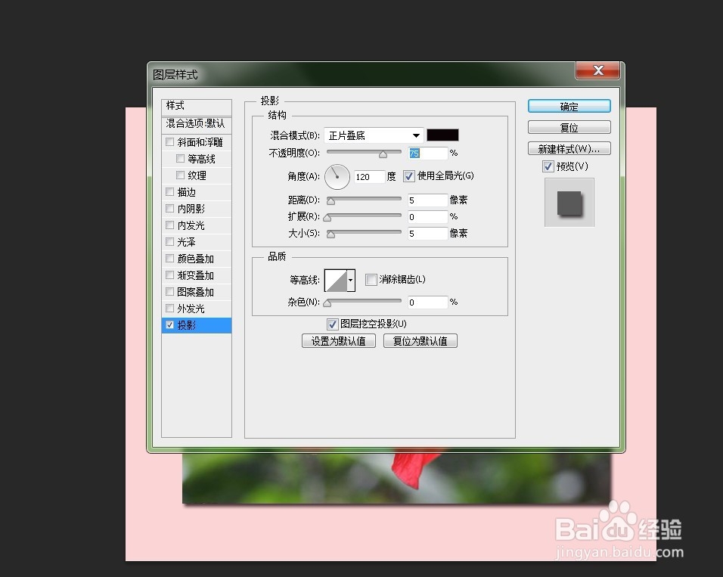This screenshot has height=577, width=723.
Task: Adjust the angle dial control
Action: [336, 176]
